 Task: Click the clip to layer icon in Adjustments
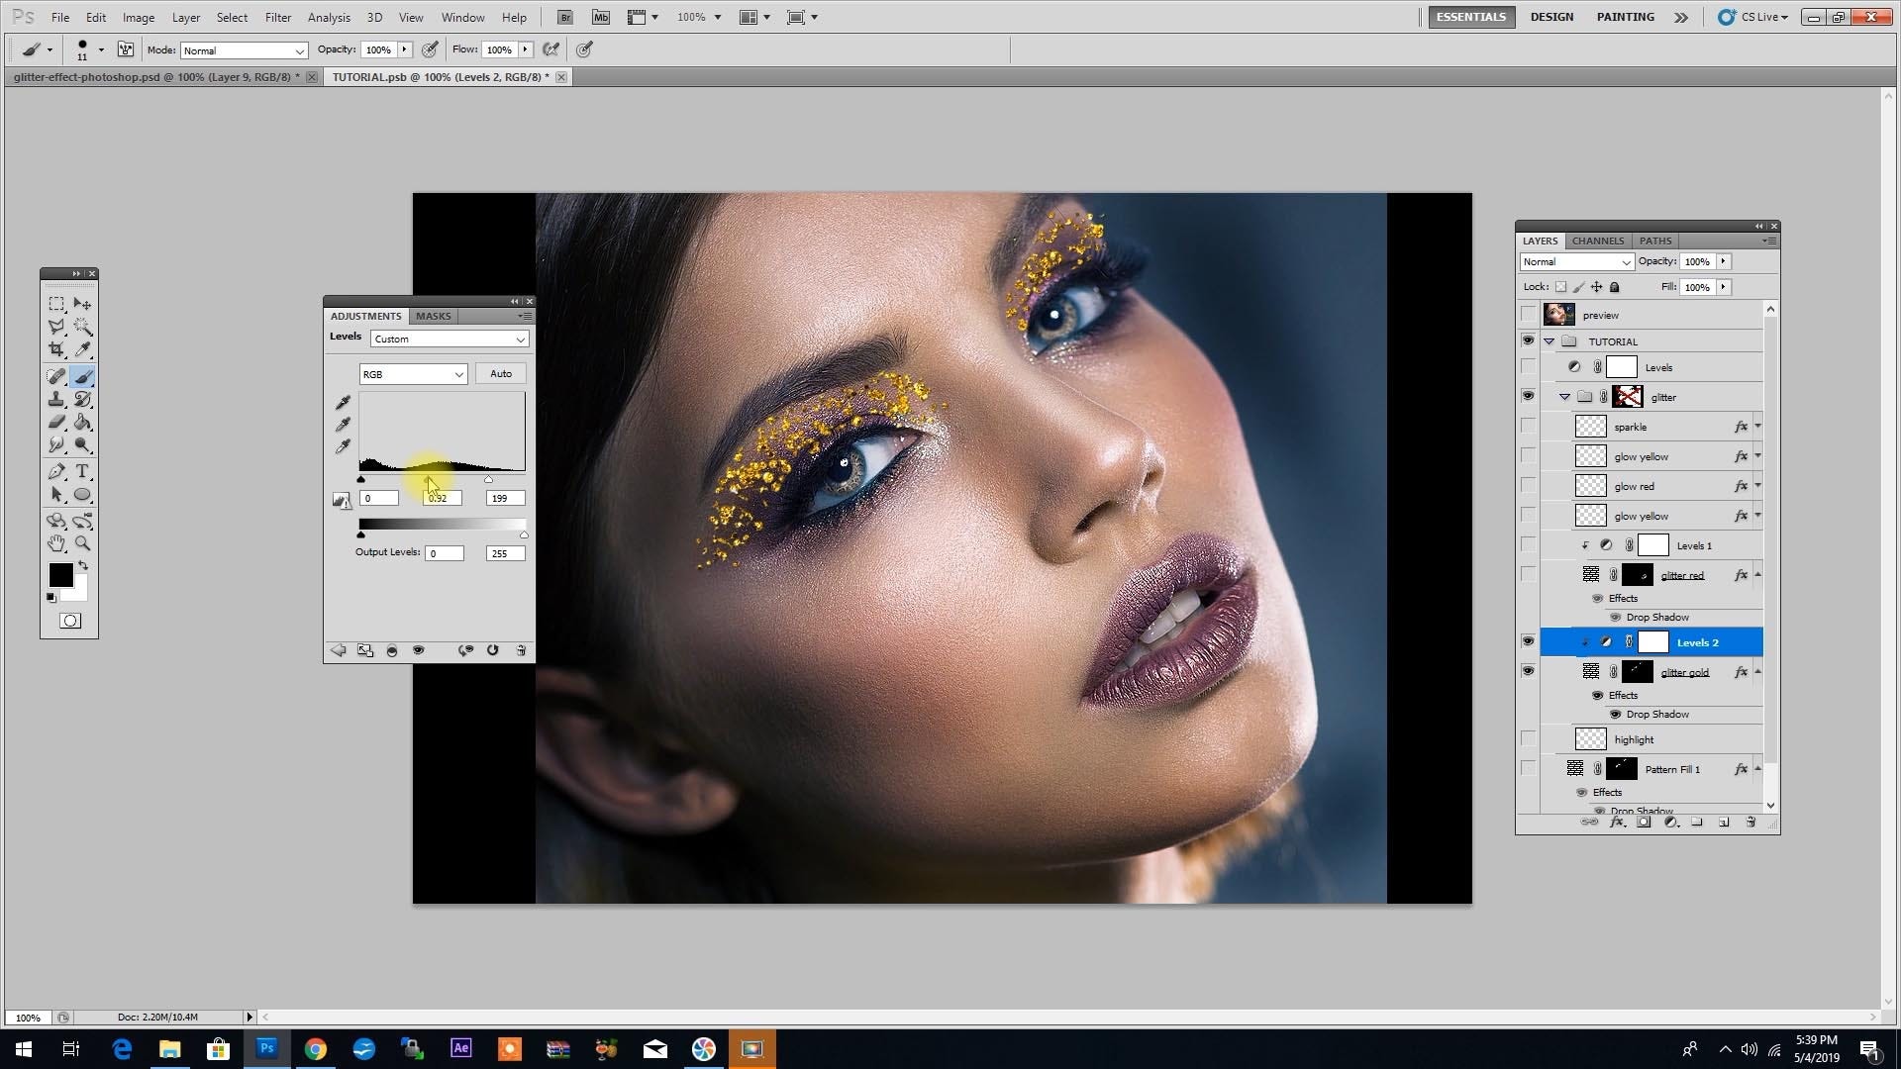[x=392, y=650]
